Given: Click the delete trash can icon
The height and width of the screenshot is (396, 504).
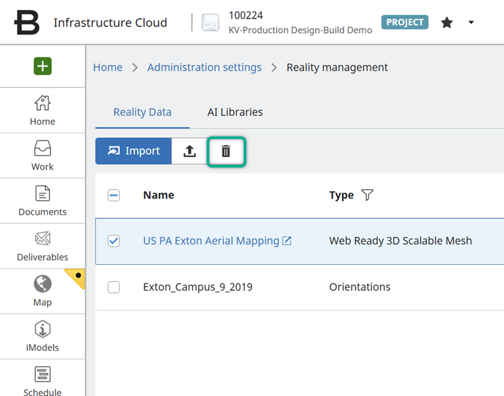Looking at the screenshot, I should 226,152.
